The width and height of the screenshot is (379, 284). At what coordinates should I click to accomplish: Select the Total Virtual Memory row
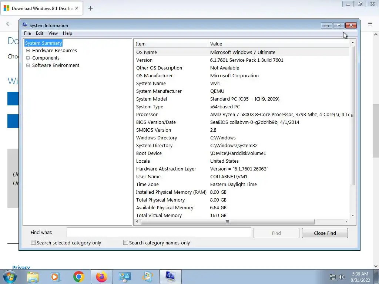(242, 216)
